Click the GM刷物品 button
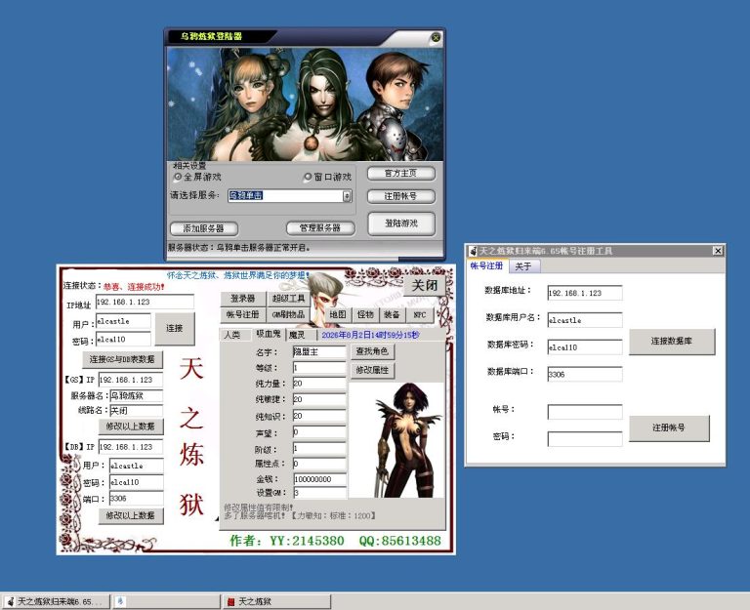 (288, 314)
